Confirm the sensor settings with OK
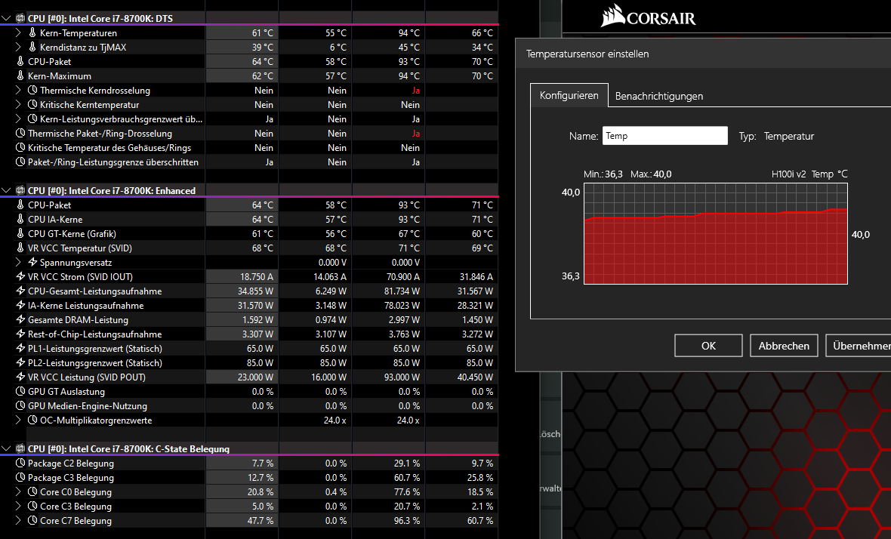The image size is (891, 539). pyautogui.click(x=708, y=345)
